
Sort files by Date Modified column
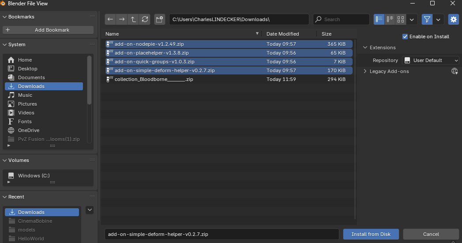289,34
